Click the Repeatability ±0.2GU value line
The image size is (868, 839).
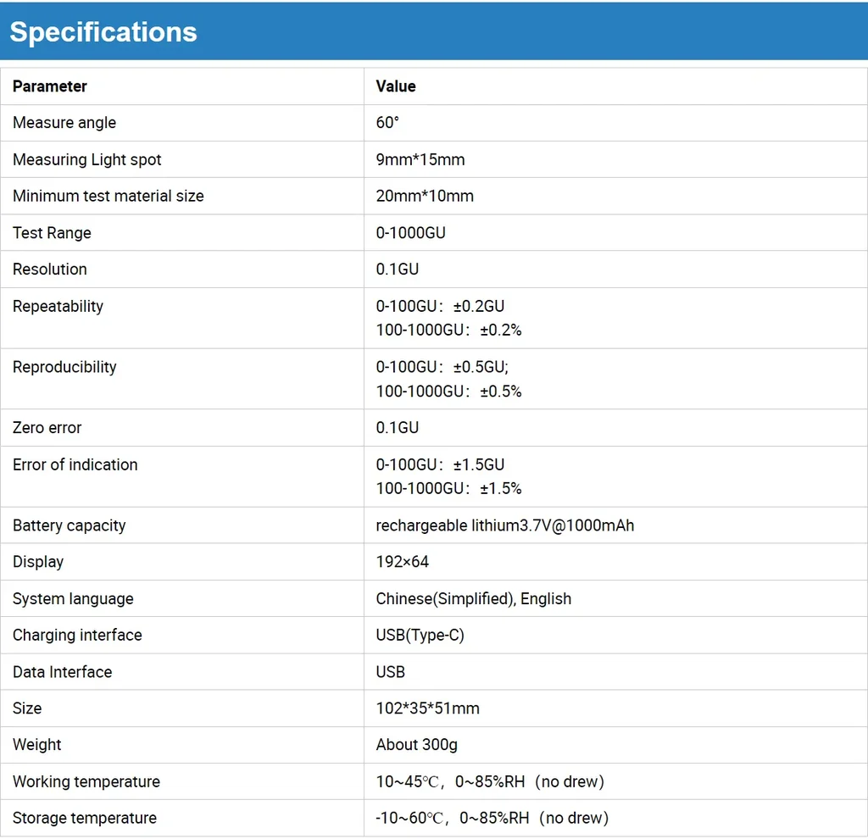440,306
